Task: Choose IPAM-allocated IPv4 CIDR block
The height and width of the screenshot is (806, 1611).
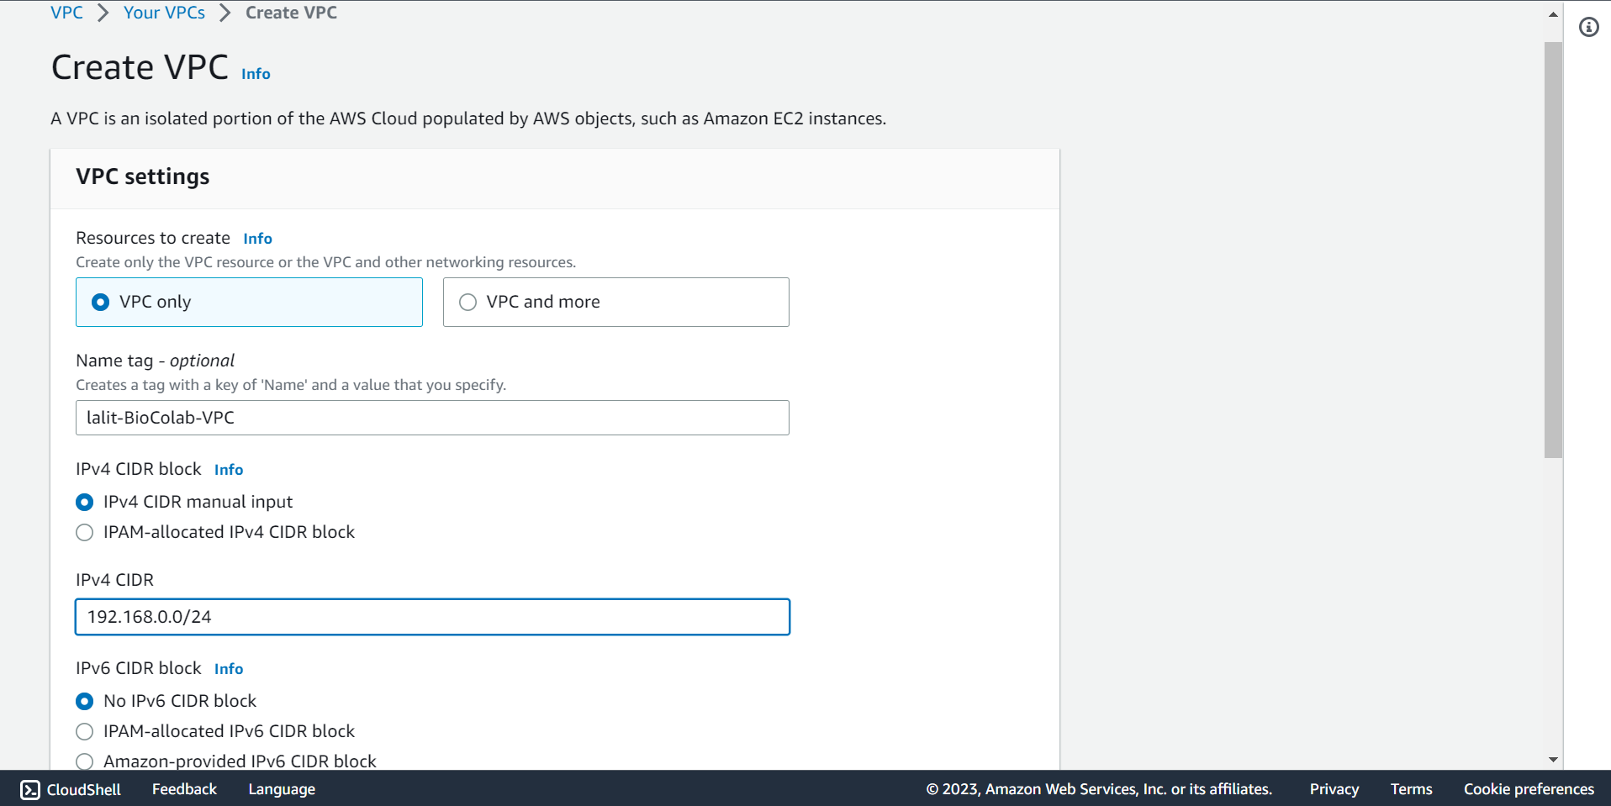Action: tap(84, 532)
